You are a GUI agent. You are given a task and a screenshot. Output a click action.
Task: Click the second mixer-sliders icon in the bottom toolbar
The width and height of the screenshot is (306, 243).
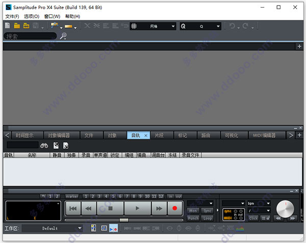point(104,228)
